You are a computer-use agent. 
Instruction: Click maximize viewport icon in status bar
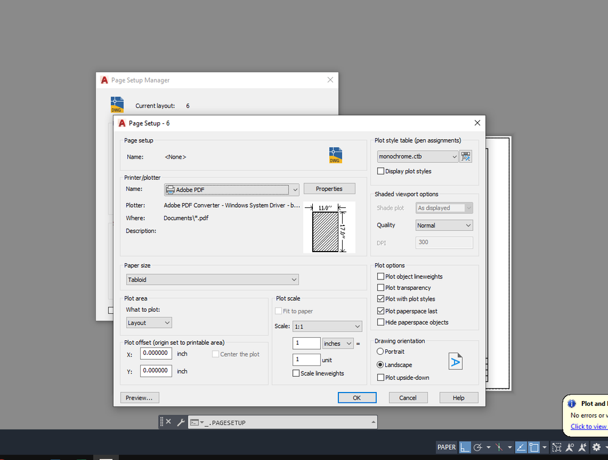(x=557, y=447)
